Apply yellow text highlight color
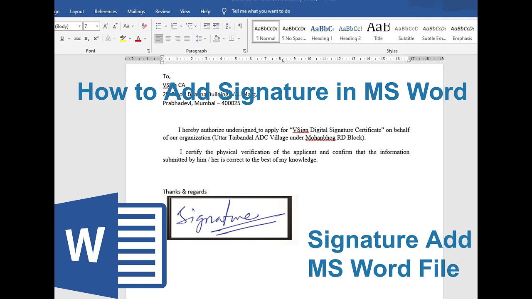The height and width of the screenshot is (299, 532). coord(123,39)
